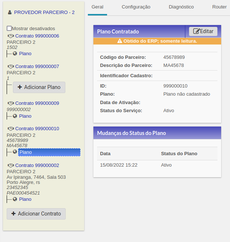Click Adicionar Contrato button

point(36,214)
